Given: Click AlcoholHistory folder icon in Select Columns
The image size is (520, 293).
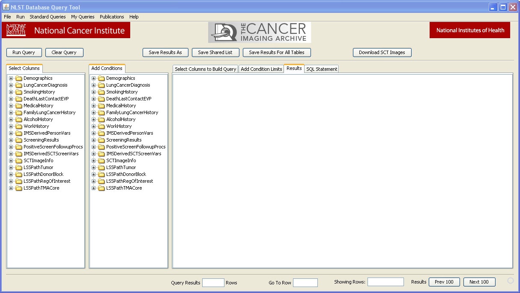Looking at the screenshot, I should tap(18, 120).
